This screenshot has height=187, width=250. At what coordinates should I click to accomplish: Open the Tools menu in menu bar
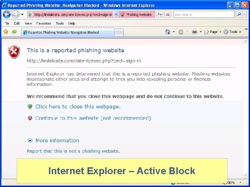[x=60, y=24]
